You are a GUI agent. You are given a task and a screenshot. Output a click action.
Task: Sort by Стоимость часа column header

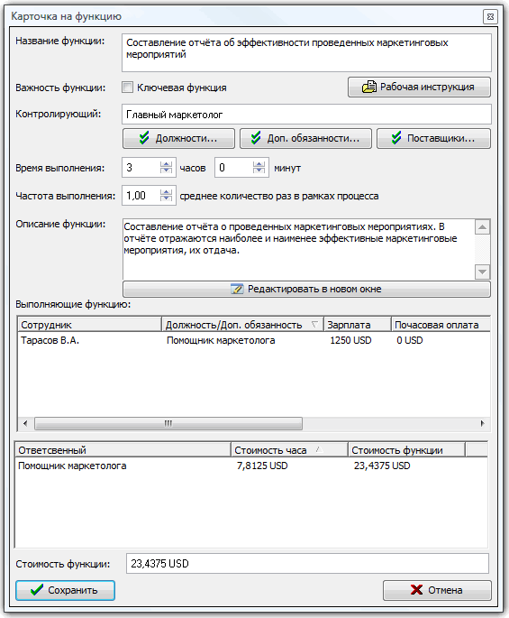(289, 450)
